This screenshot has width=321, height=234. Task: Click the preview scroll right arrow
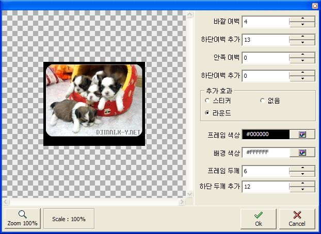(181, 202)
